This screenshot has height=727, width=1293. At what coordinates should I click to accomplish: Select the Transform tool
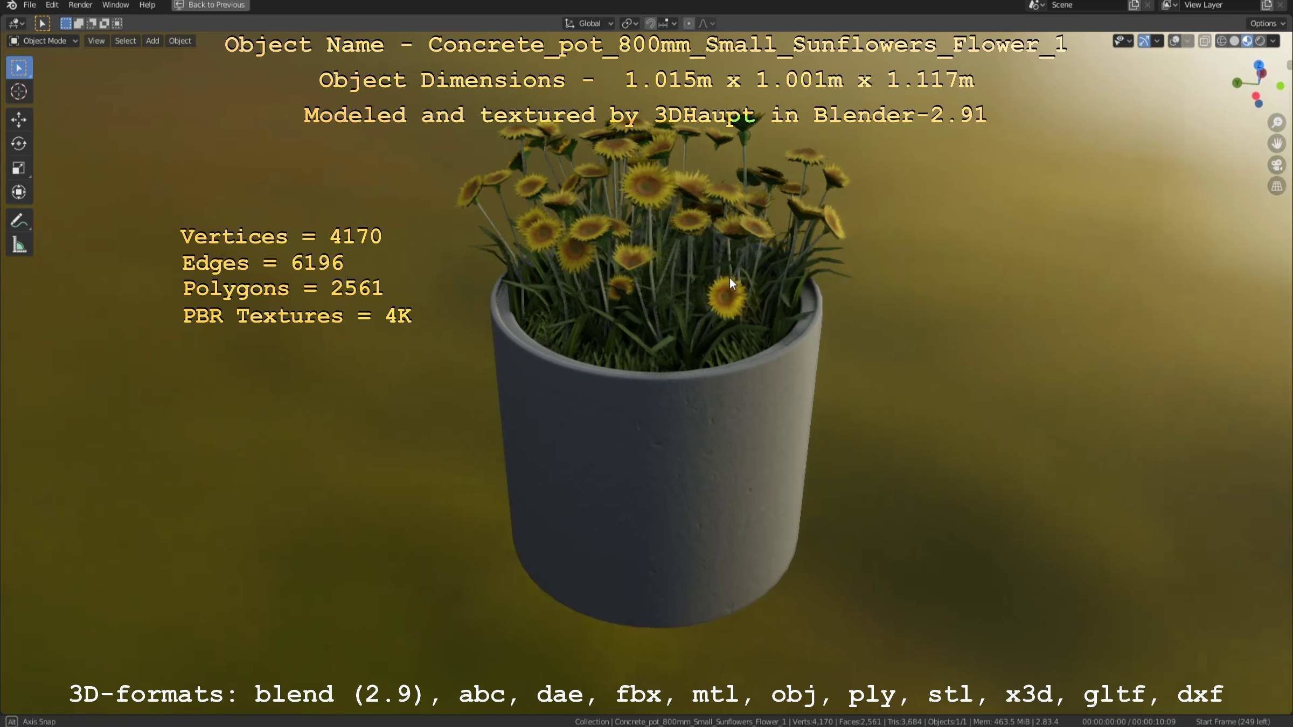click(x=19, y=192)
